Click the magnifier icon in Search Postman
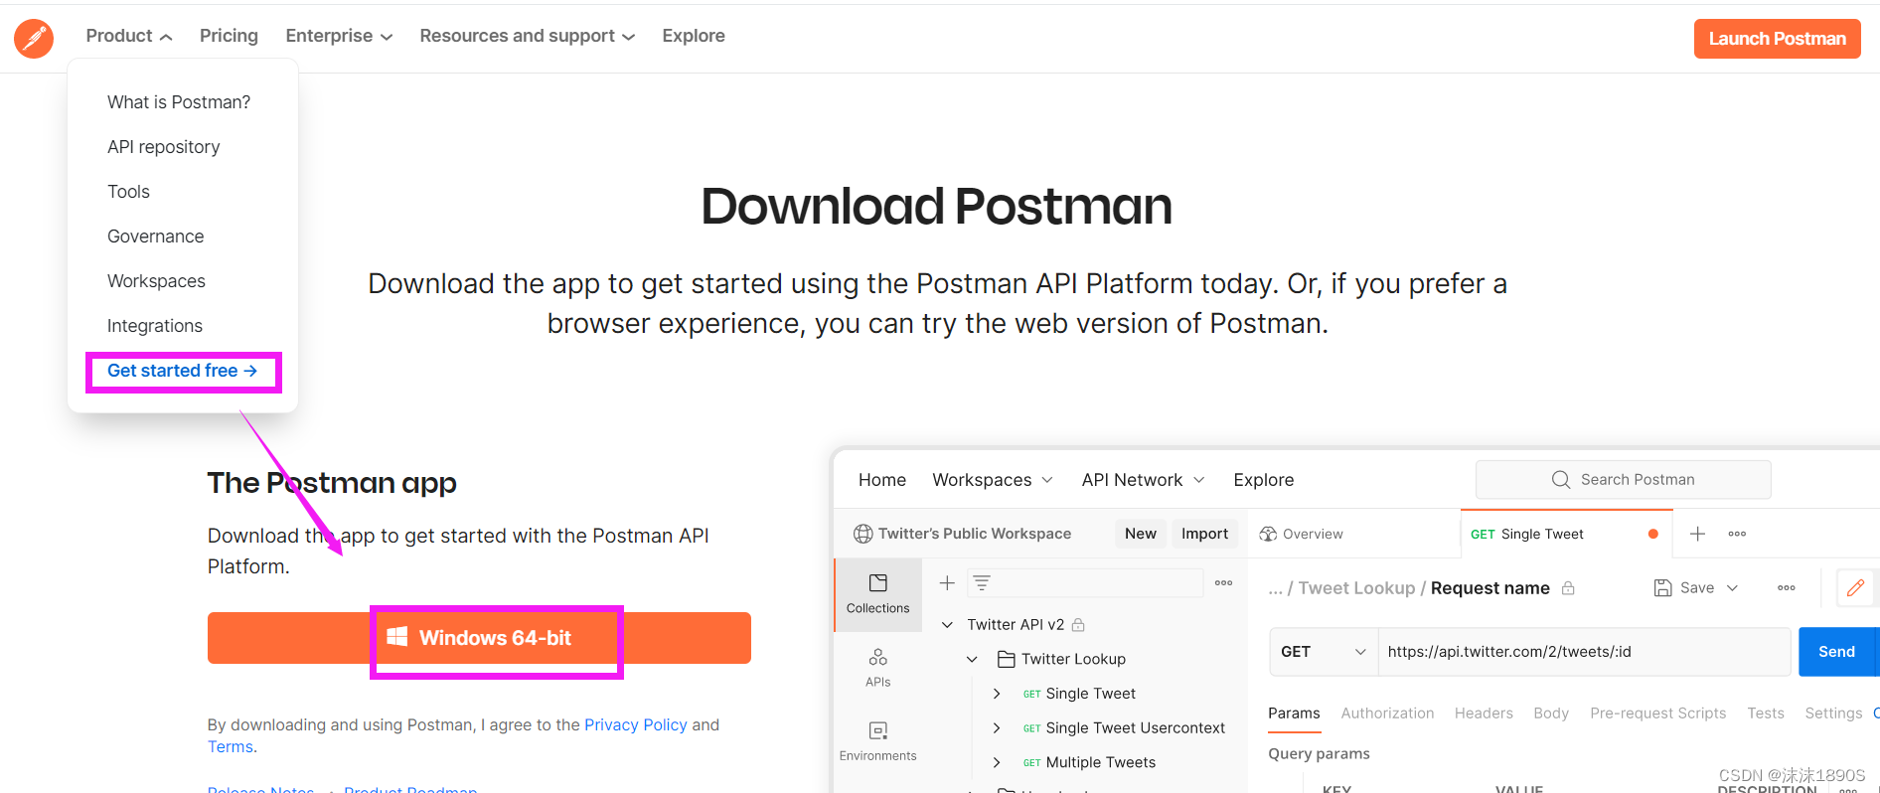This screenshot has height=793, width=1880. [1561, 480]
